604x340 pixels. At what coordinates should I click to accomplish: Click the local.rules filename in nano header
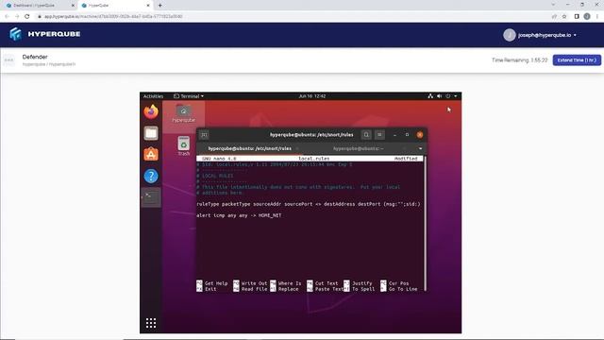coord(314,159)
